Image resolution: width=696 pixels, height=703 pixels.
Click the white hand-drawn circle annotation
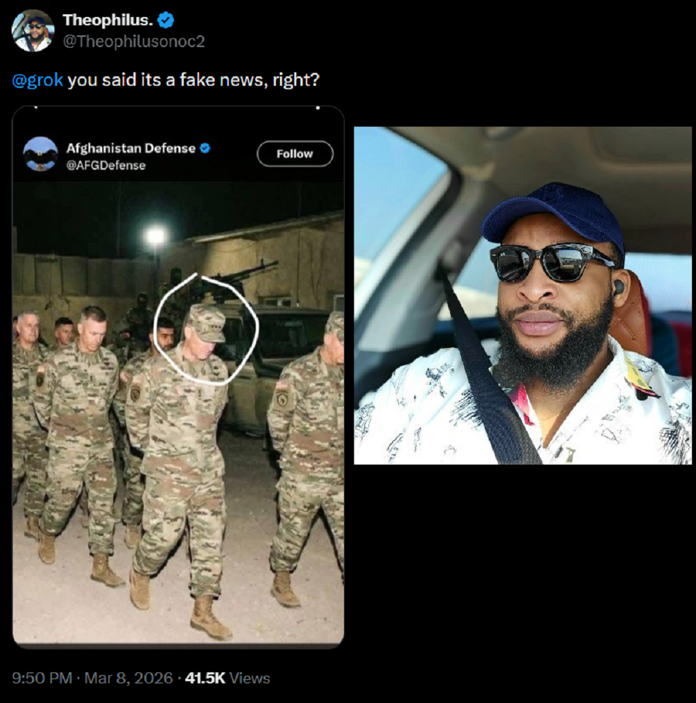pyautogui.click(x=206, y=329)
